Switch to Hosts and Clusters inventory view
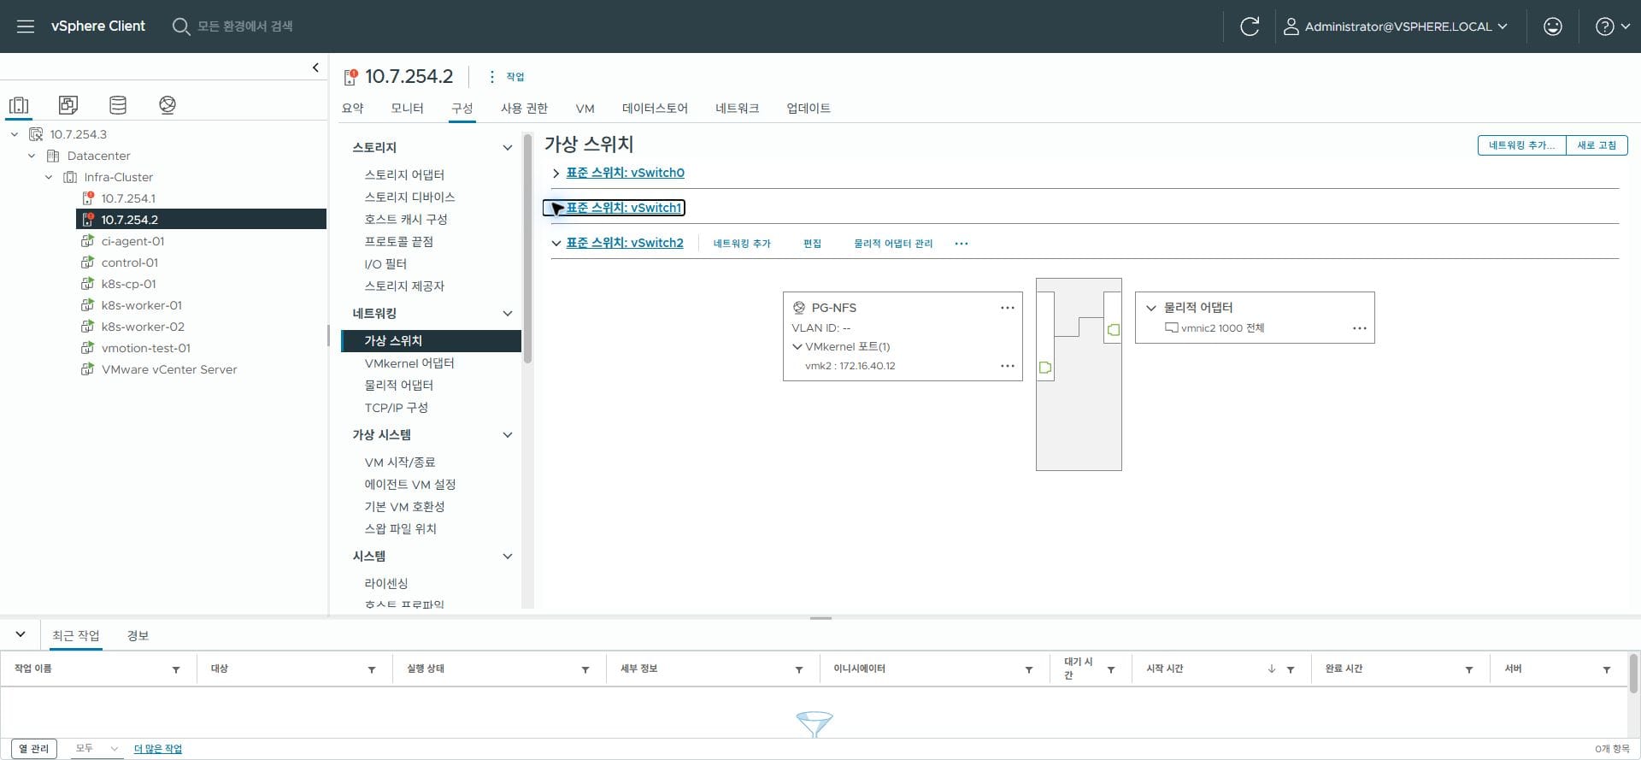The image size is (1641, 760). [x=19, y=105]
